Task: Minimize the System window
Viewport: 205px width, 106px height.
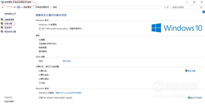Action: tap(187, 2)
